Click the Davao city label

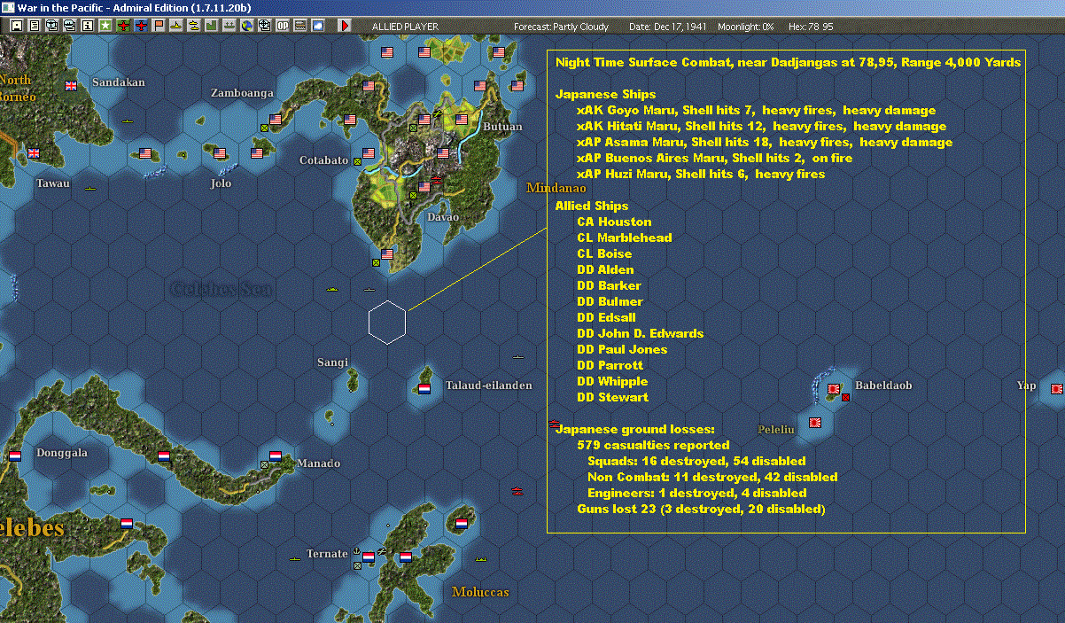(x=443, y=217)
